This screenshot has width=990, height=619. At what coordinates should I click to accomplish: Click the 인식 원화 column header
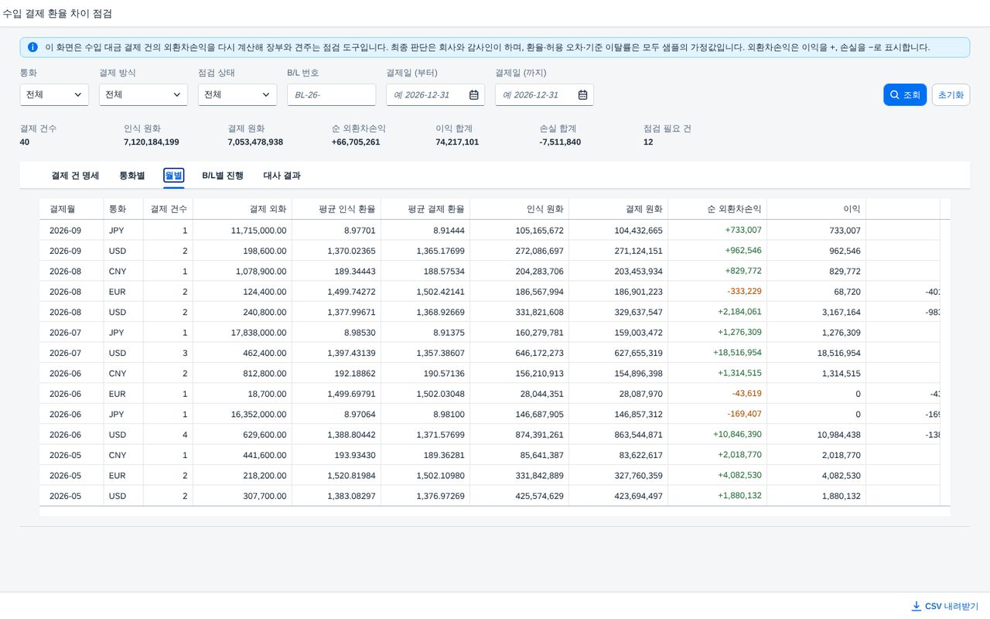click(x=519, y=209)
